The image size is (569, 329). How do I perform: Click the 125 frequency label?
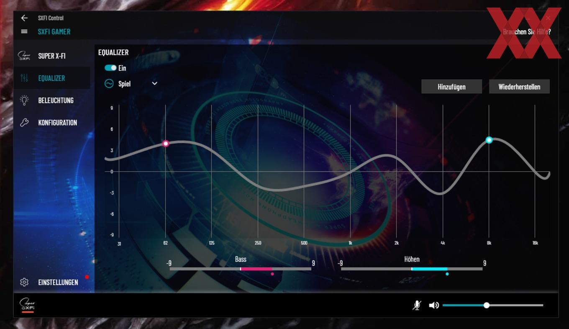coord(212,243)
